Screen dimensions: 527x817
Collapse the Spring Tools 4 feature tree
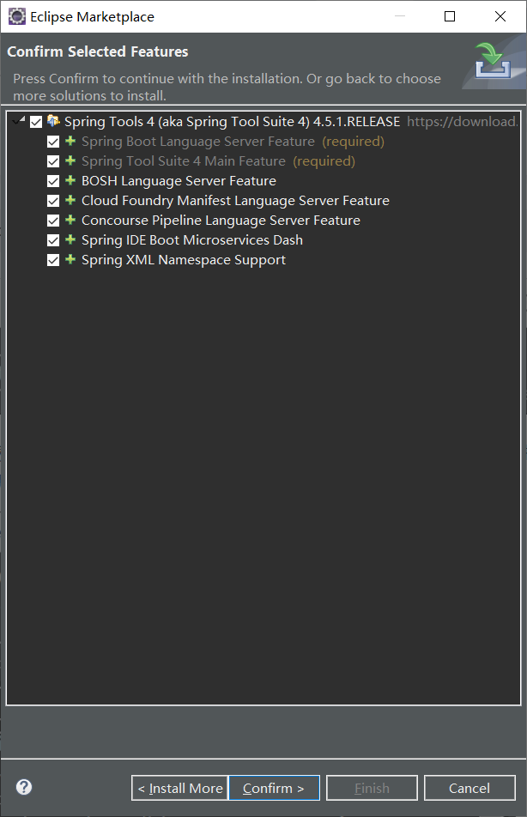19,121
